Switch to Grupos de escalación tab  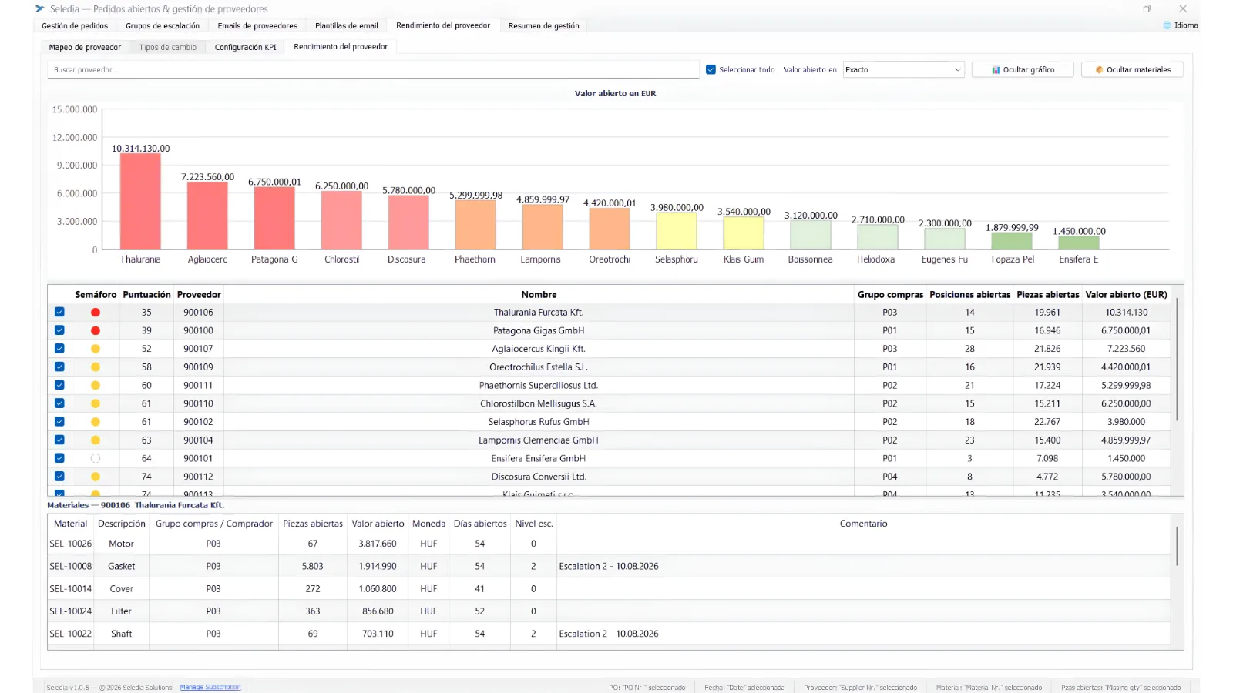click(x=163, y=25)
